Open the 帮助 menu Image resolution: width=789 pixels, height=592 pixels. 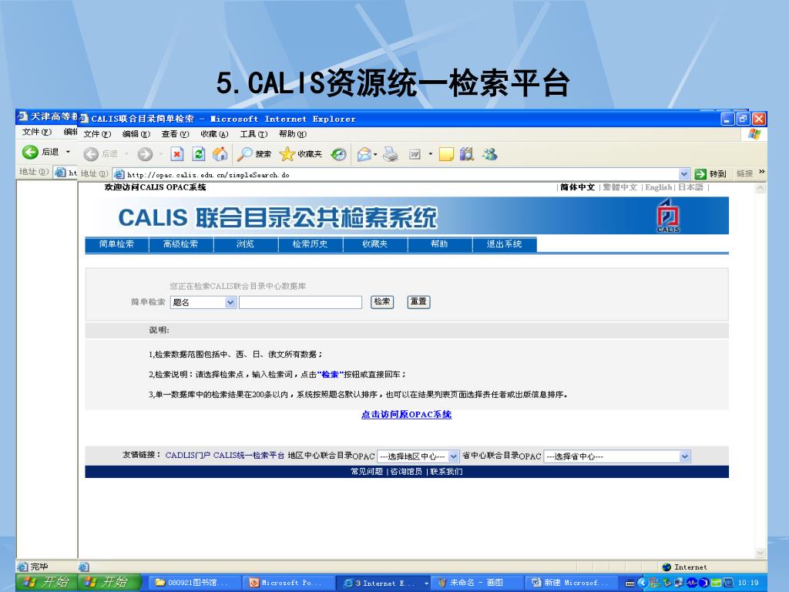[x=293, y=134]
